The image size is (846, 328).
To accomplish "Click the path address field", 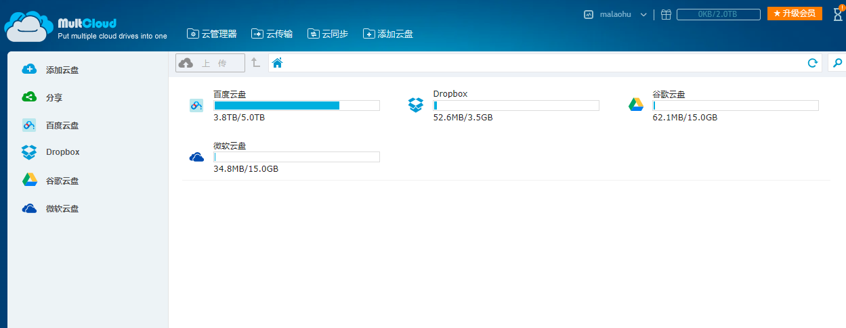I will (545, 63).
